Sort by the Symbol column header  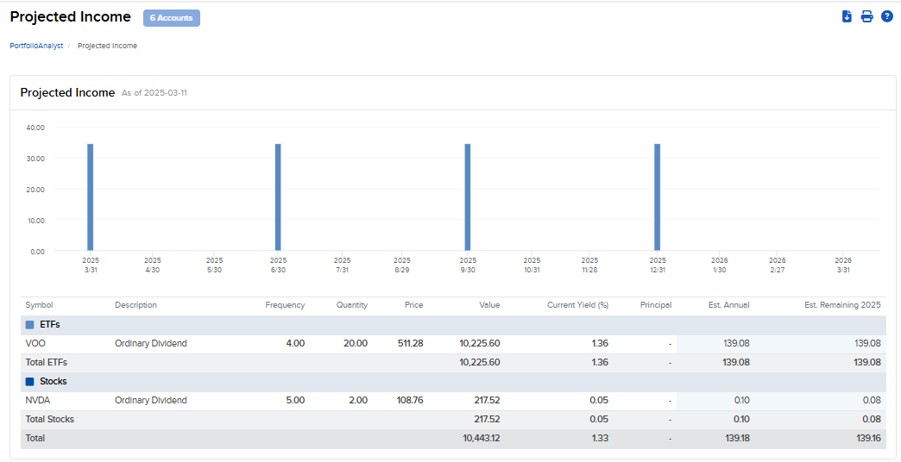[x=39, y=305]
